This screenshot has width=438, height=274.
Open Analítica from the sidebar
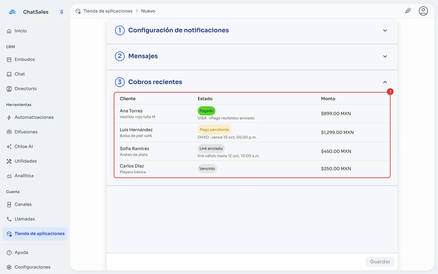[35, 176]
